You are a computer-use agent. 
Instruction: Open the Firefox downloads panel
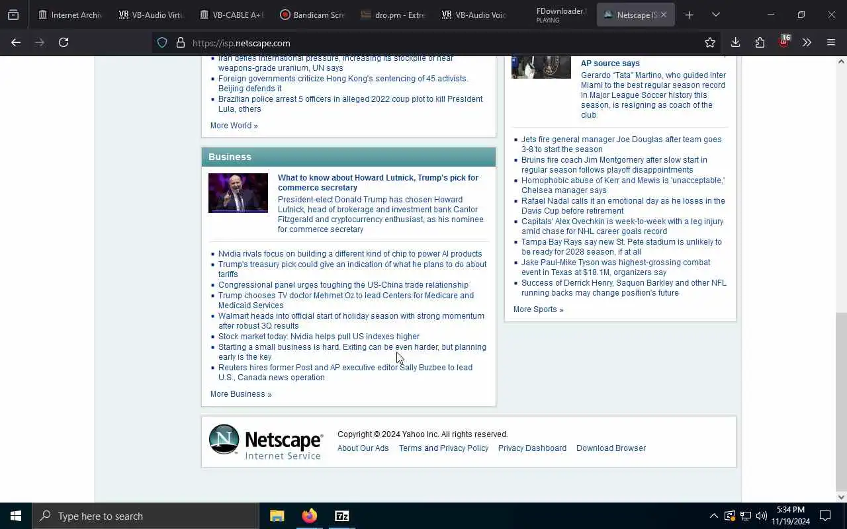click(735, 42)
